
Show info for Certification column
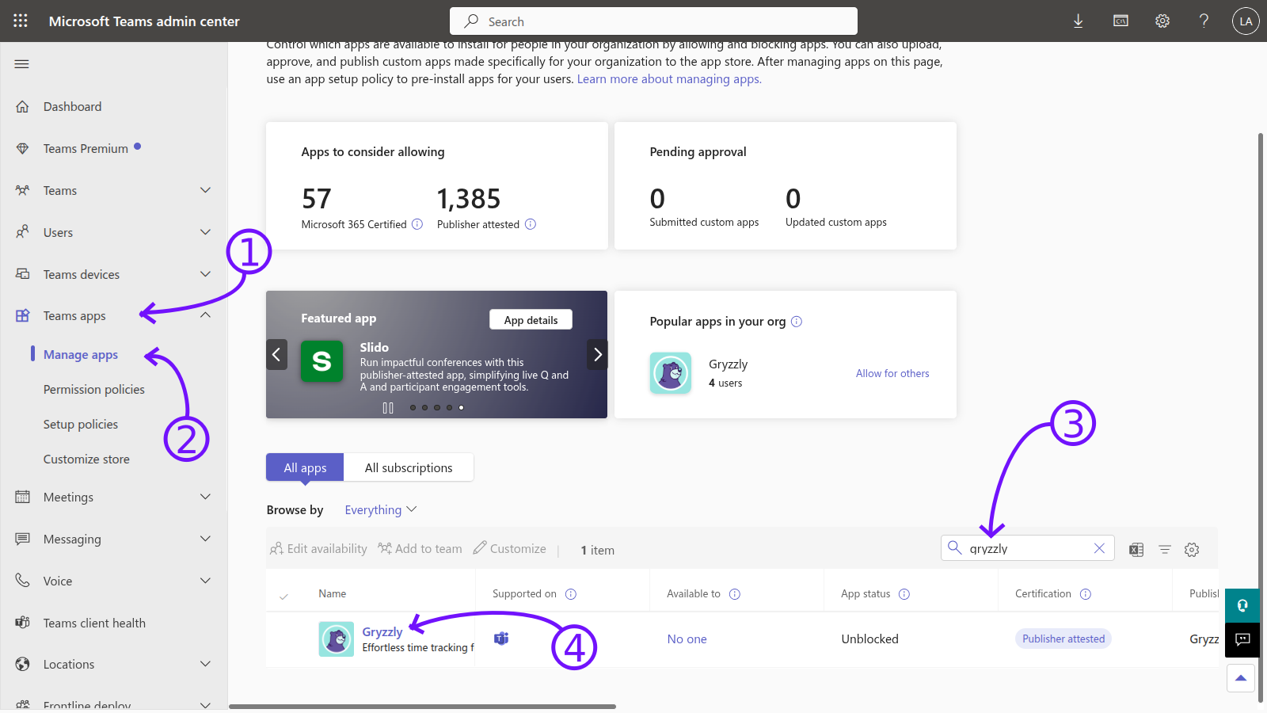[x=1086, y=594]
